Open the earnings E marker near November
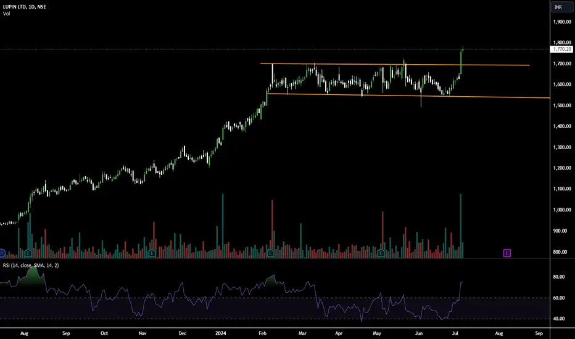The width and height of the screenshot is (575, 339). point(152,253)
